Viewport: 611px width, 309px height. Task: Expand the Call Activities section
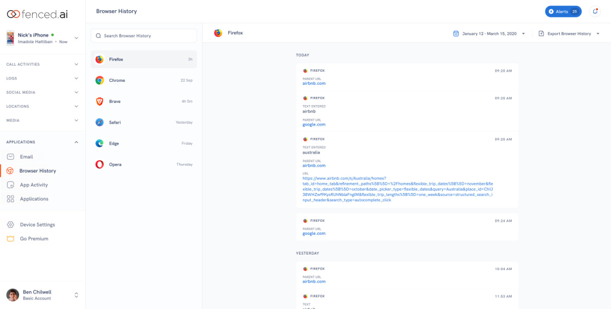coord(43,65)
